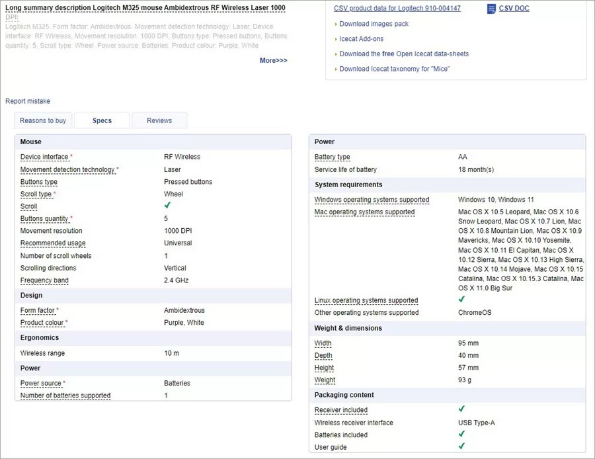Click the arrow before Download Icecat taxonomy for Mice

coord(337,69)
